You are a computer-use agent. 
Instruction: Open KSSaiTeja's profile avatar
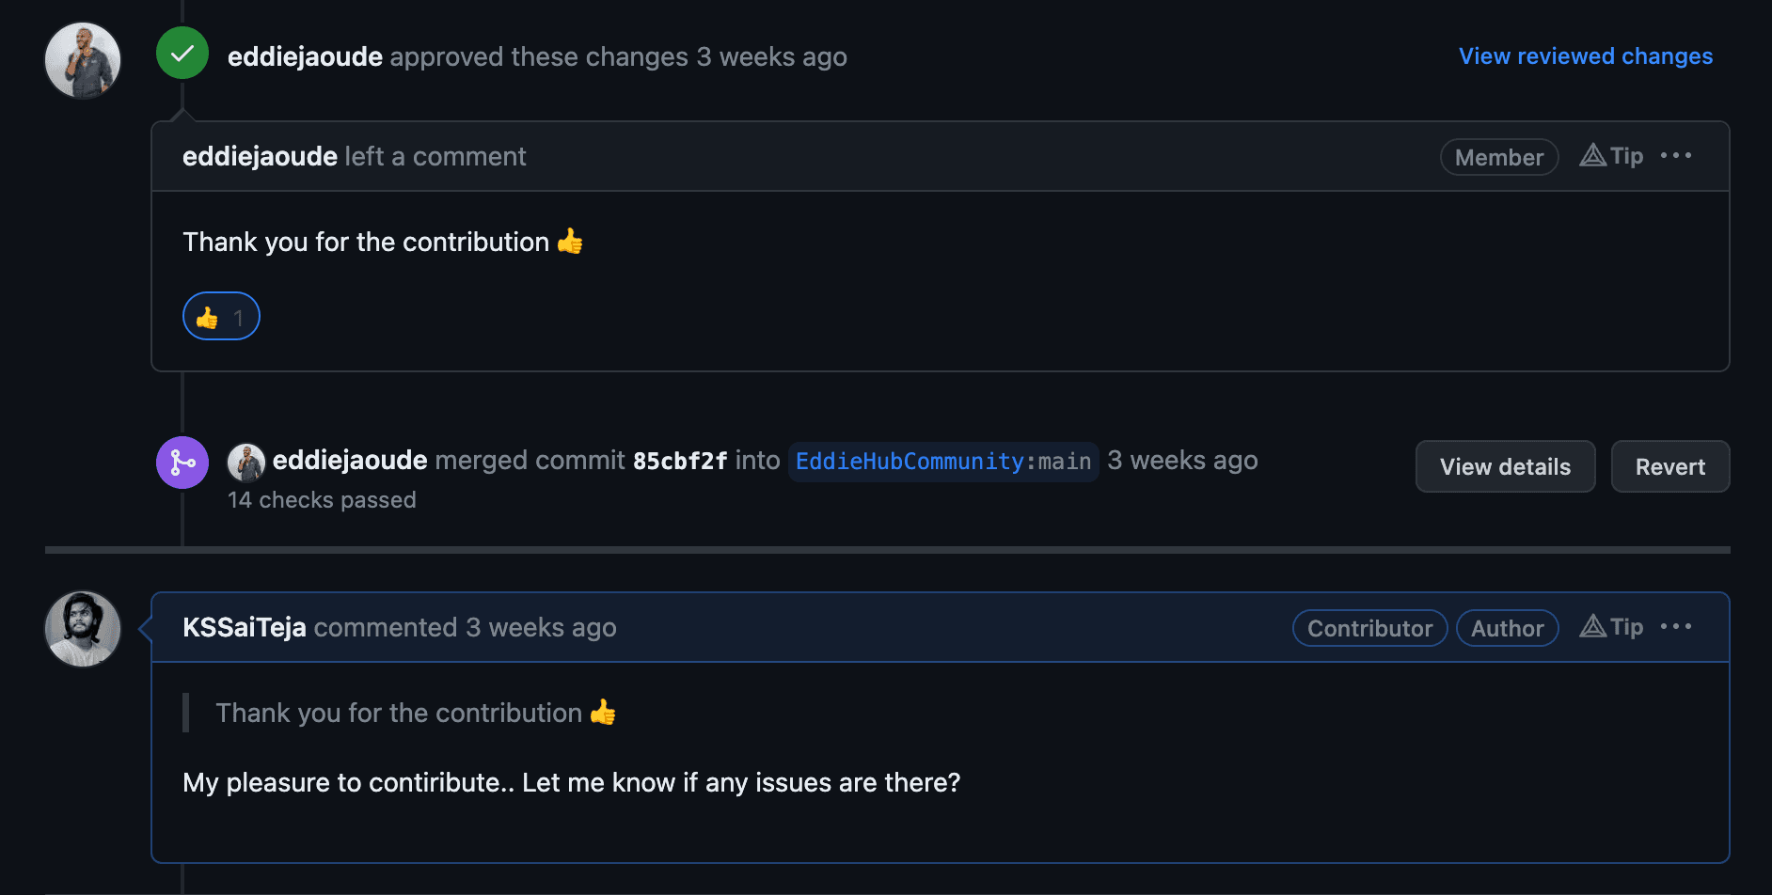83,629
